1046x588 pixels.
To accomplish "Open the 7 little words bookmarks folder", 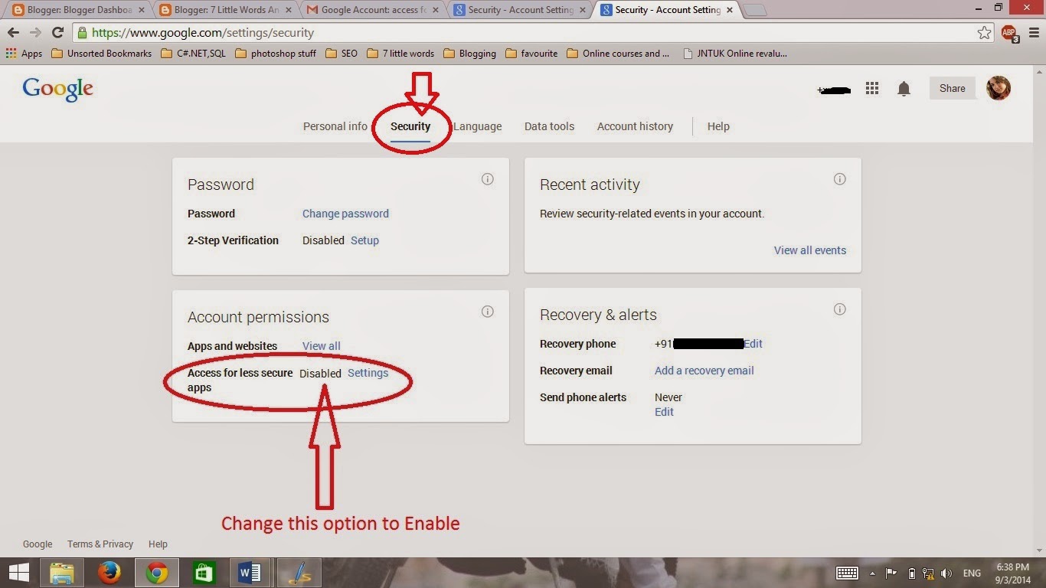I will (x=400, y=54).
